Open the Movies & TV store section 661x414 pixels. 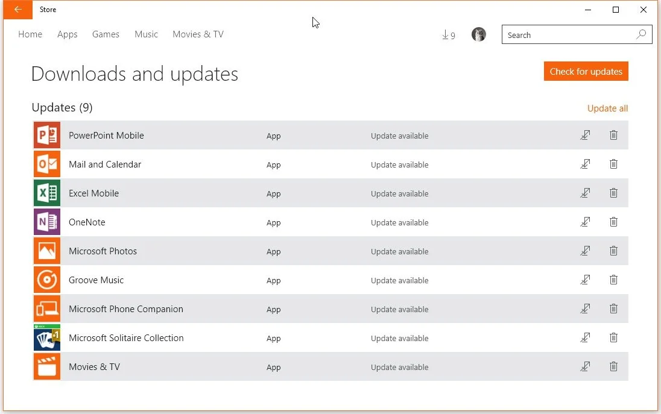[198, 34]
